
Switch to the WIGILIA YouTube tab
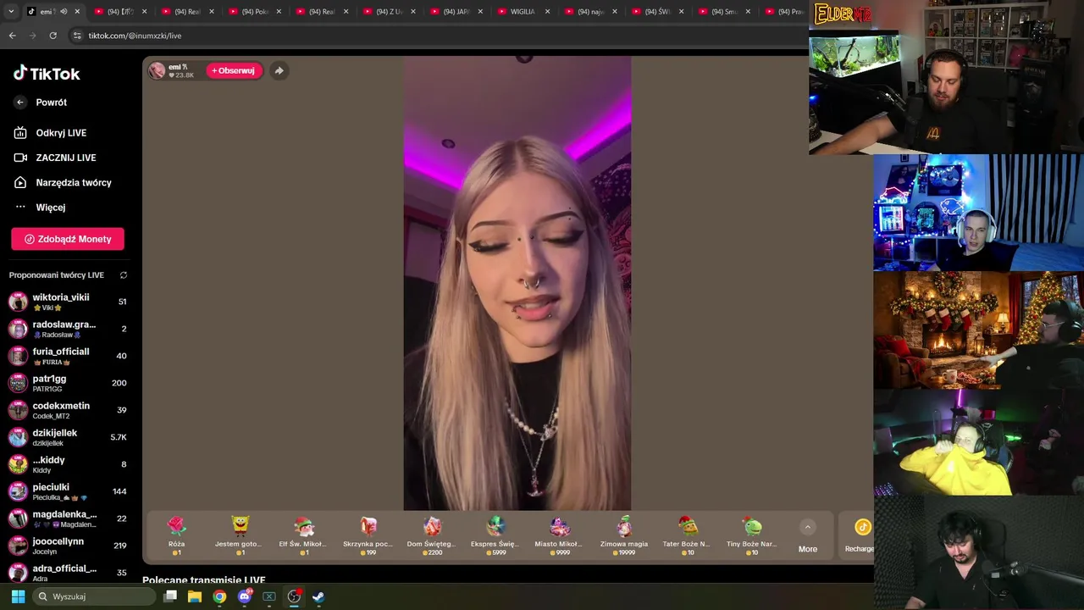tap(523, 11)
